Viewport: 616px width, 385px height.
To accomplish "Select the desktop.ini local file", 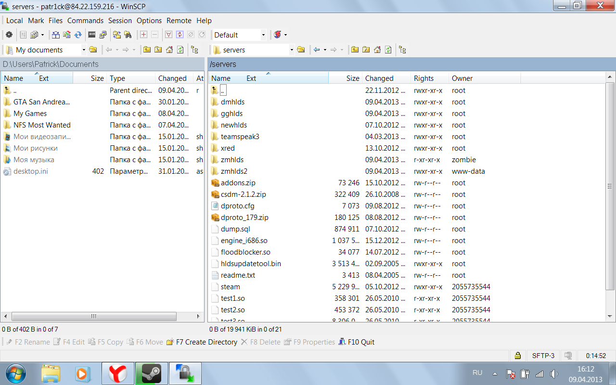I will pos(31,171).
